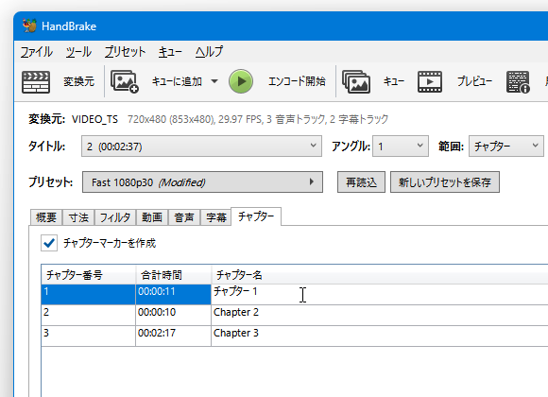The image size is (548, 397).
Task: Click the エンコード開始 toolbar label
Action: [x=297, y=81]
